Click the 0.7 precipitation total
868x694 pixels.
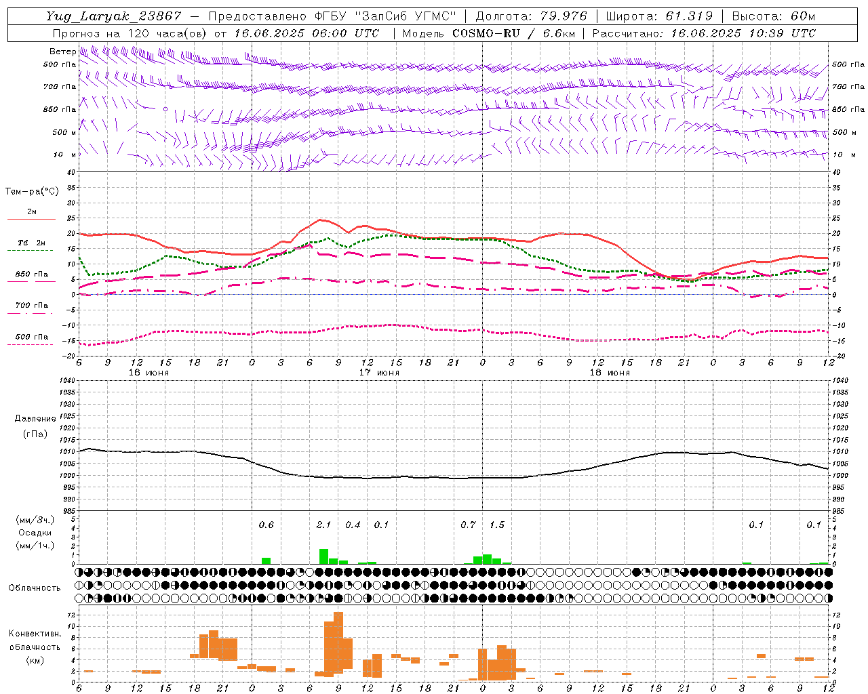[x=468, y=525]
